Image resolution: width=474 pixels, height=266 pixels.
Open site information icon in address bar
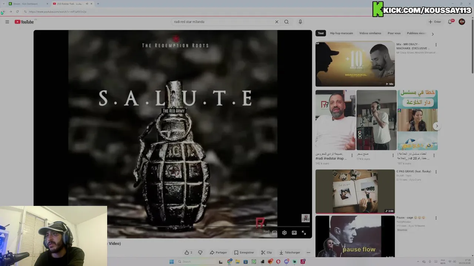click(x=25, y=11)
